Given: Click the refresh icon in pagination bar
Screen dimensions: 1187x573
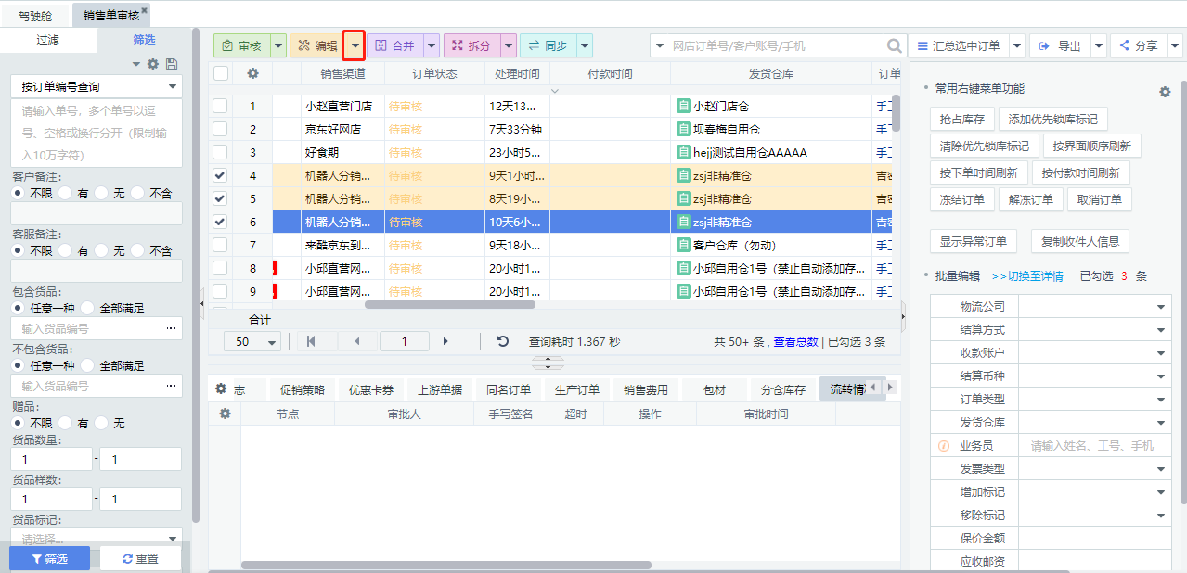Looking at the screenshot, I should coord(503,341).
